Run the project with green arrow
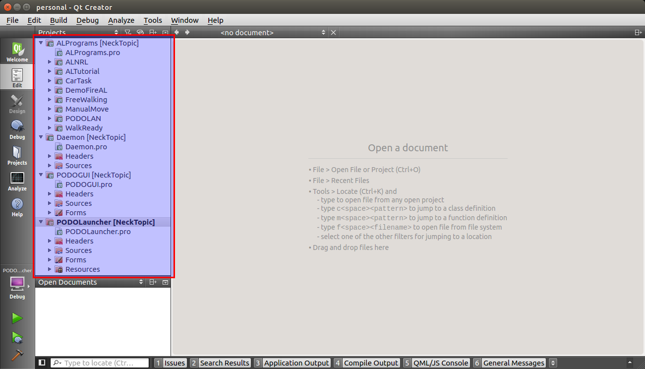This screenshot has width=645, height=369. 17,318
